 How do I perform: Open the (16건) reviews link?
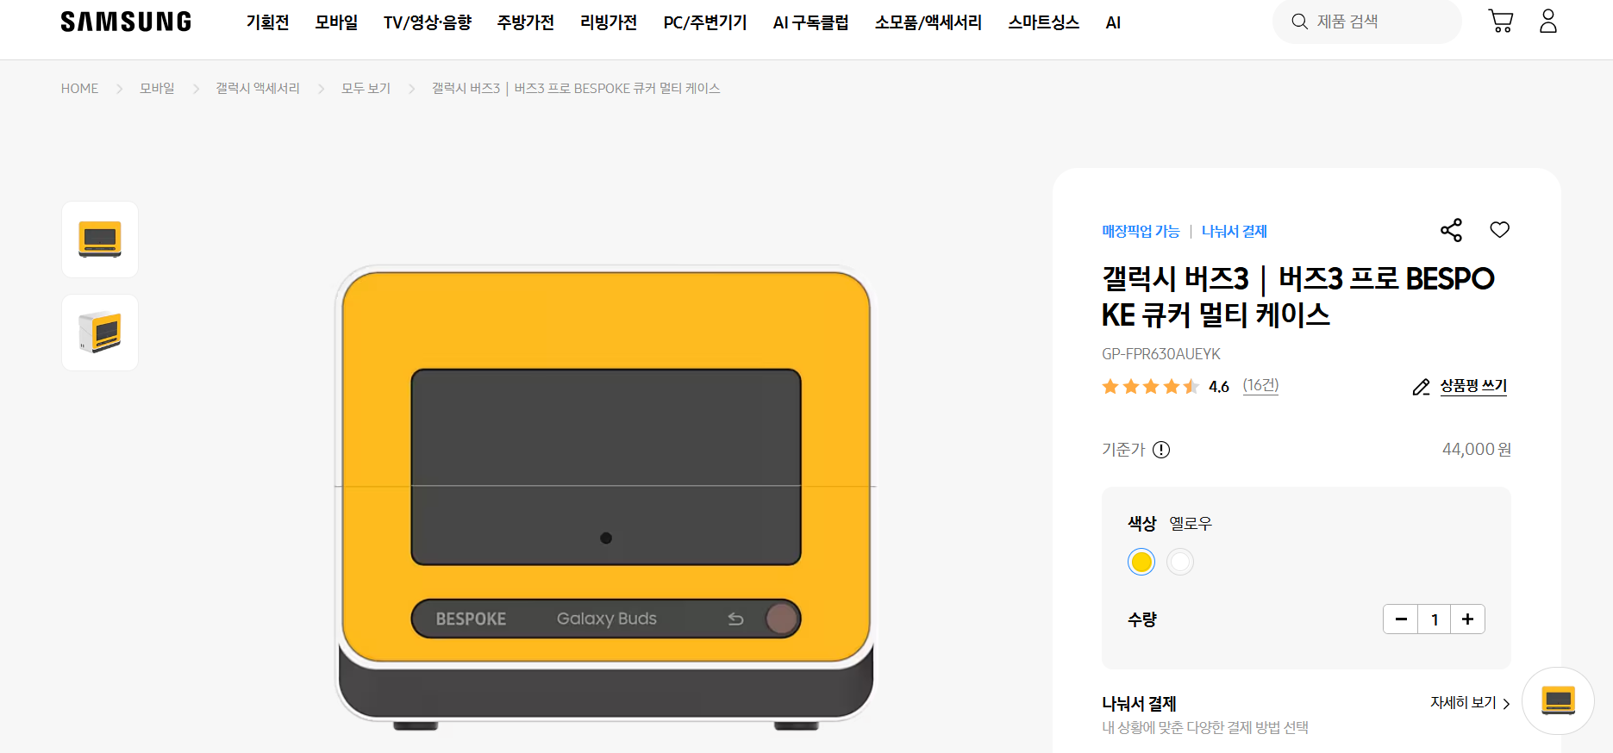(1260, 385)
